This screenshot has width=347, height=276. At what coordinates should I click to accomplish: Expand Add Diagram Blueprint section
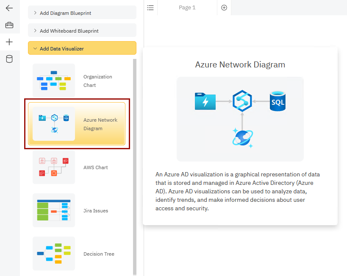82,13
